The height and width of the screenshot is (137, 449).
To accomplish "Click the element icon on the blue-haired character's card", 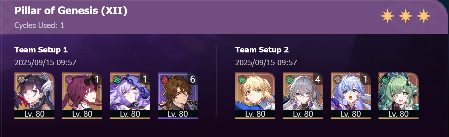I will tap(338, 80).
